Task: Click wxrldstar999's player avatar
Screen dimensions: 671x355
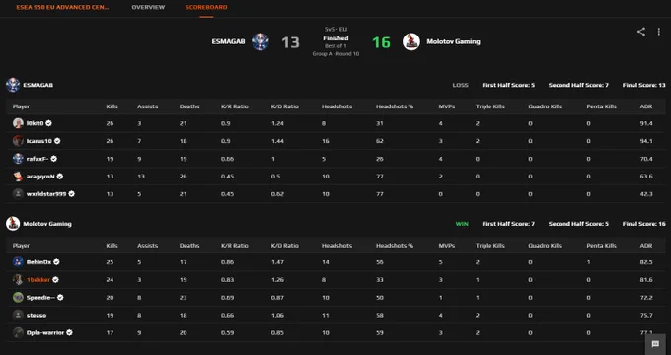Action: pyautogui.click(x=18, y=193)
